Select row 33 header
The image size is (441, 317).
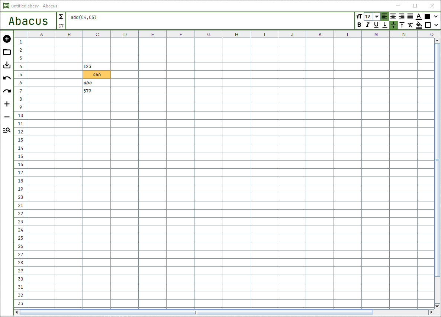[20, 303]
